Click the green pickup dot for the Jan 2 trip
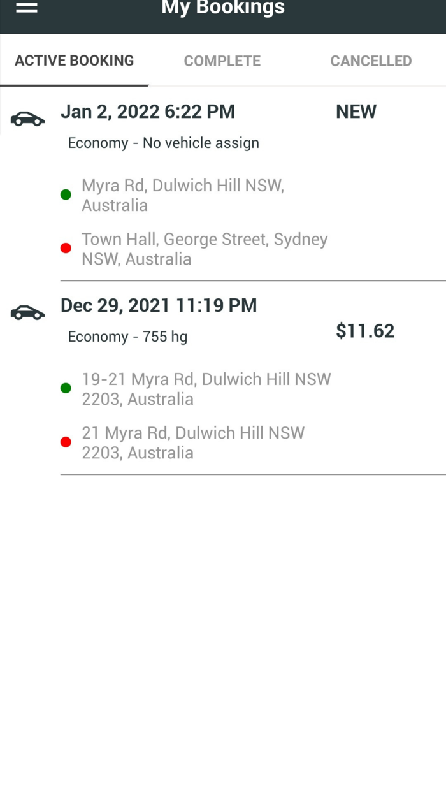 (x=66, y=194)
